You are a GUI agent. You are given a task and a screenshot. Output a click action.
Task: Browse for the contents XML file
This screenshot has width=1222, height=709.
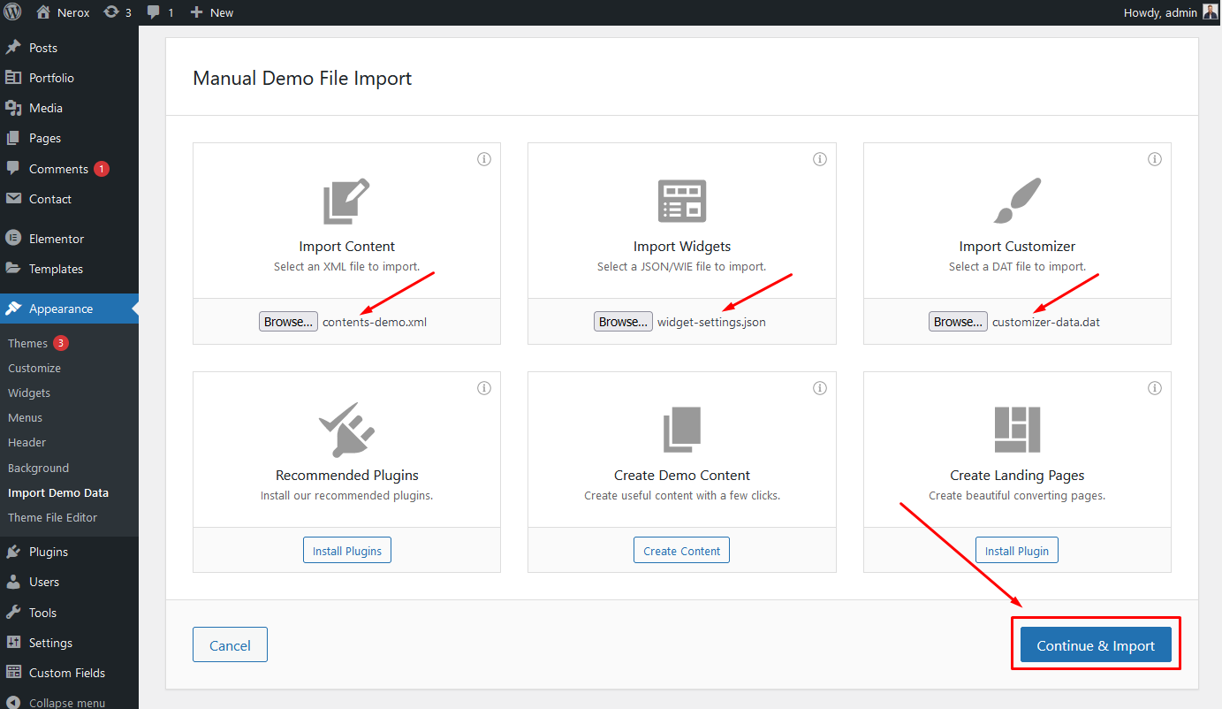click(288, 322)
